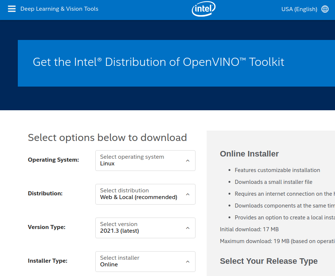Open the hamburger navigation menu

[x=12, y=9]
